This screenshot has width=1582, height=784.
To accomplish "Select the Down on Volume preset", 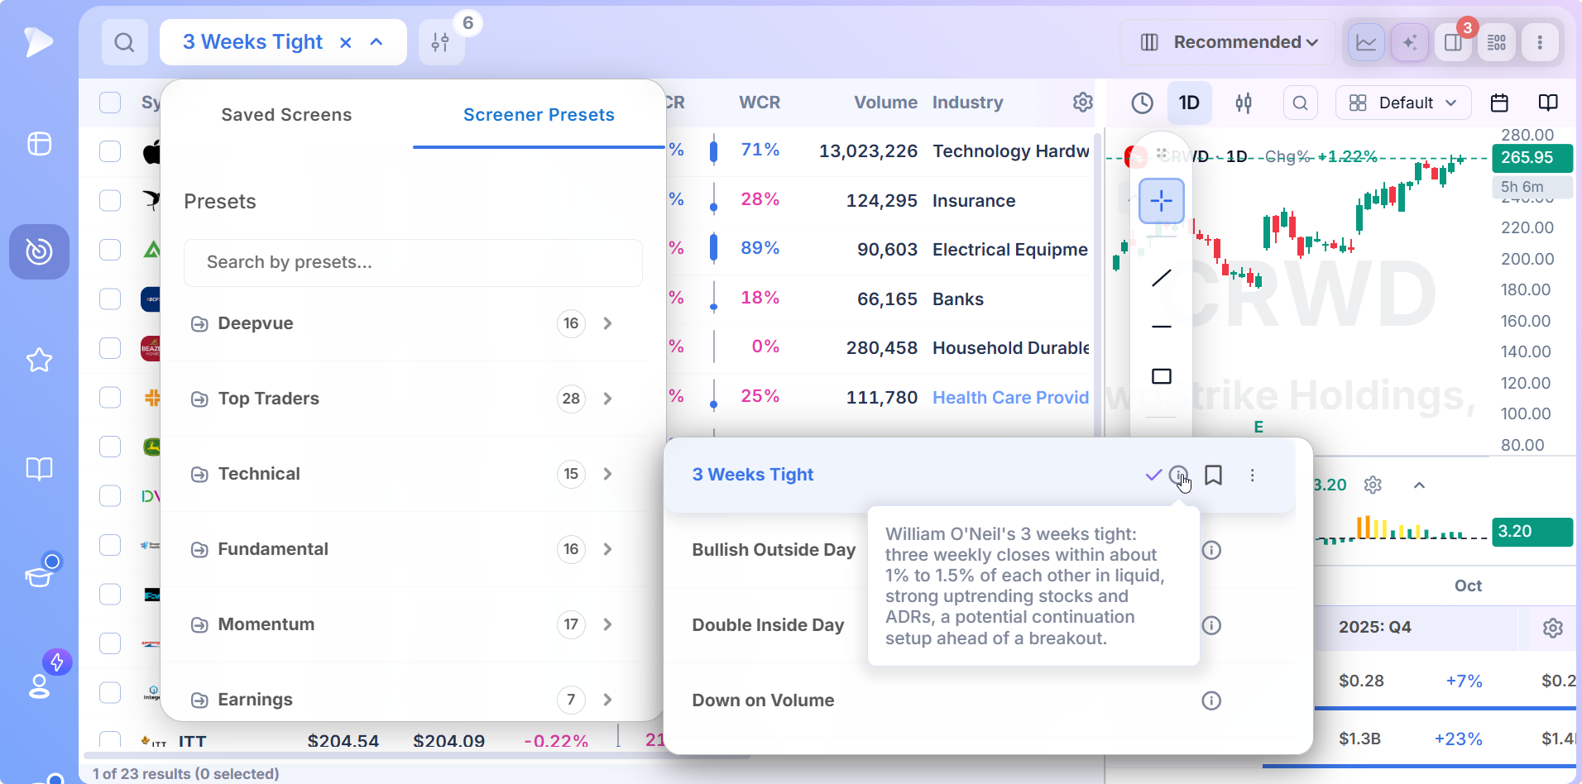I will tap(763, 700).
